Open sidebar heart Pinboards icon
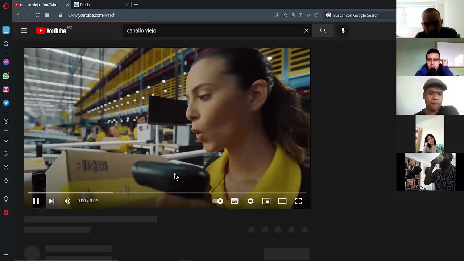This screenshot has width=464, height=261. pos(6,140)
